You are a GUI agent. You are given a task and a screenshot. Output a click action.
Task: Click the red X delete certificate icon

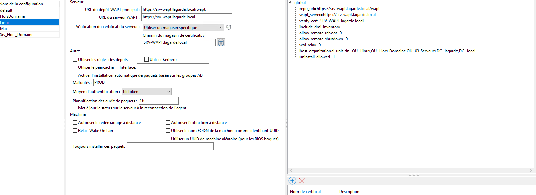tap(302, 181)
